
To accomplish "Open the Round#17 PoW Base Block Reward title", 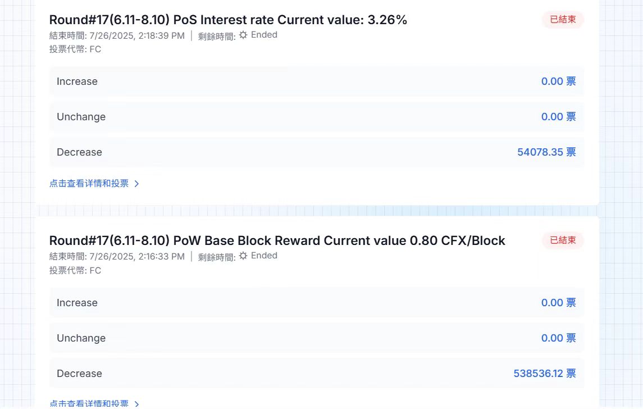I will [277, 240].
